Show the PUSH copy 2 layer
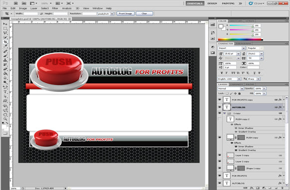 click(220, 119)
